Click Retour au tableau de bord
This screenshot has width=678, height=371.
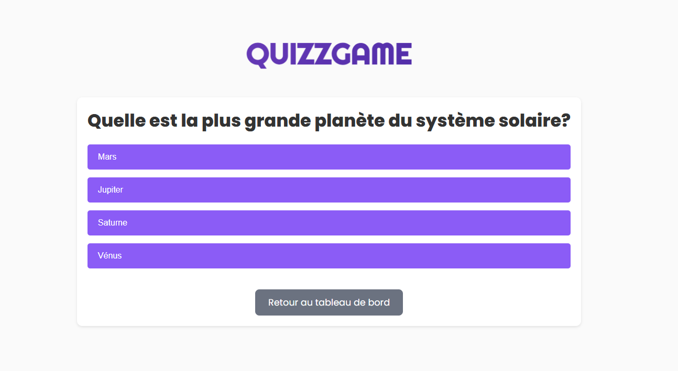[329, 302]
